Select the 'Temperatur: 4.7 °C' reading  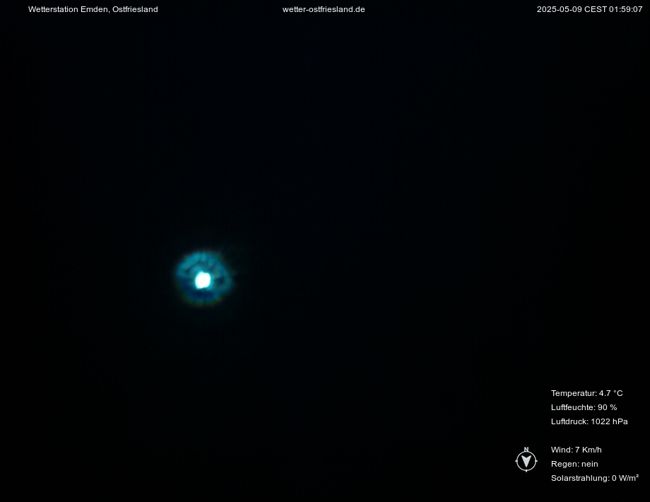586,393
